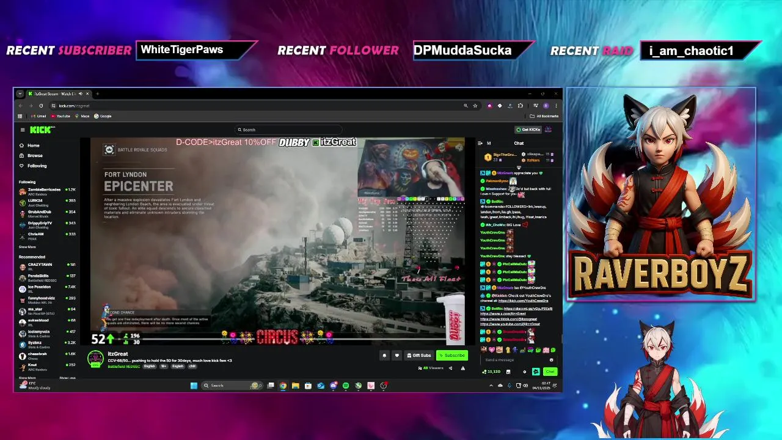
Task: Open All Bookmarks folder
Action: [x=544, y=116]
